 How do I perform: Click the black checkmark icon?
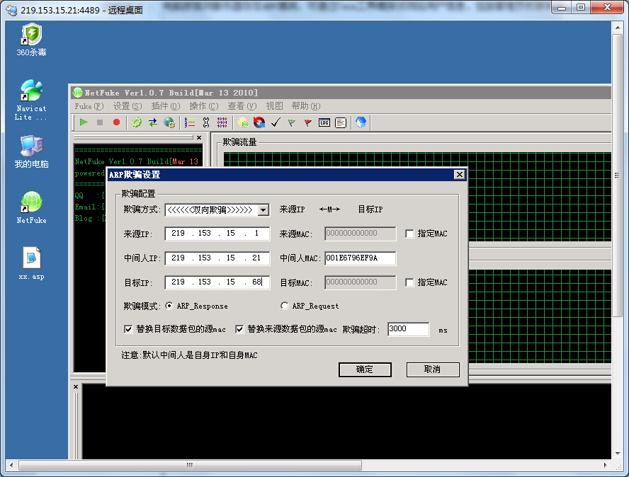[x=276, y=122]
